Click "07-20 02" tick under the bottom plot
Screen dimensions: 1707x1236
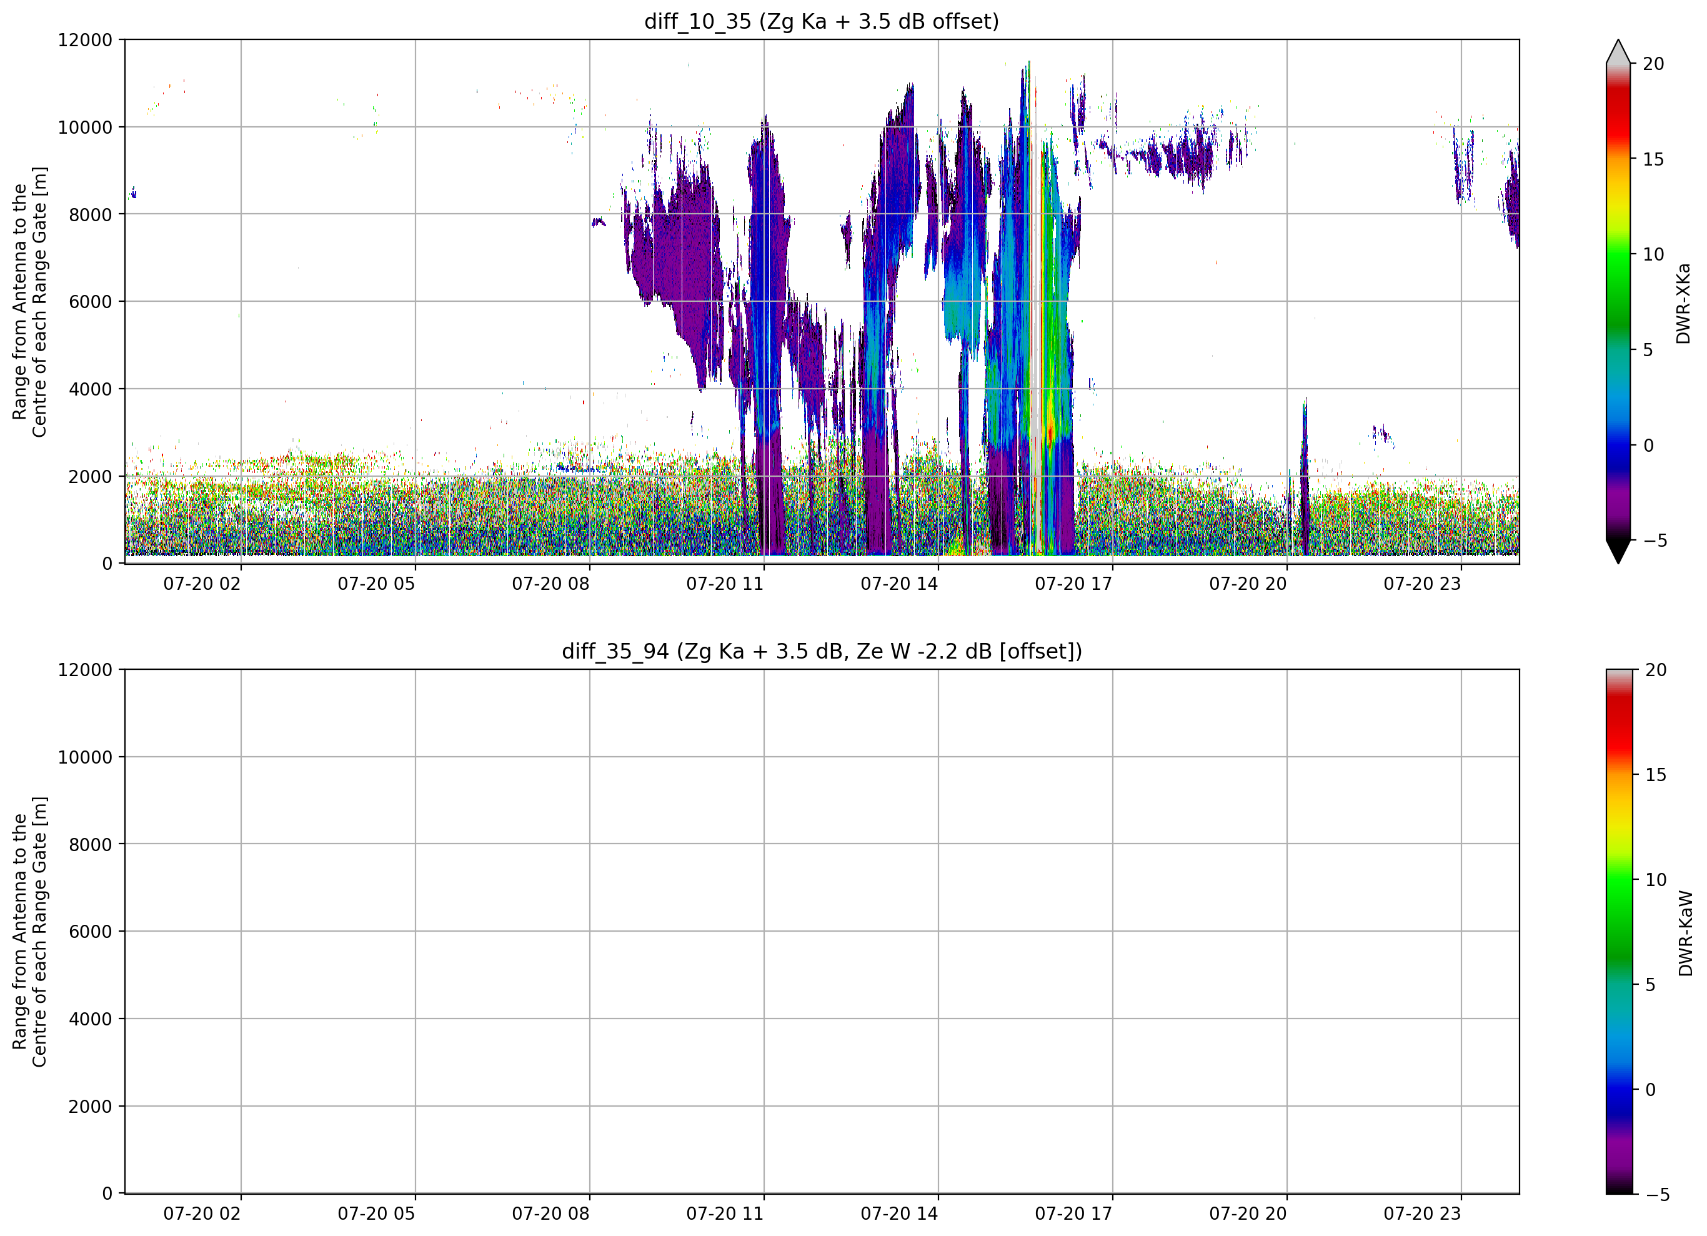click(x=202, y=1214)
